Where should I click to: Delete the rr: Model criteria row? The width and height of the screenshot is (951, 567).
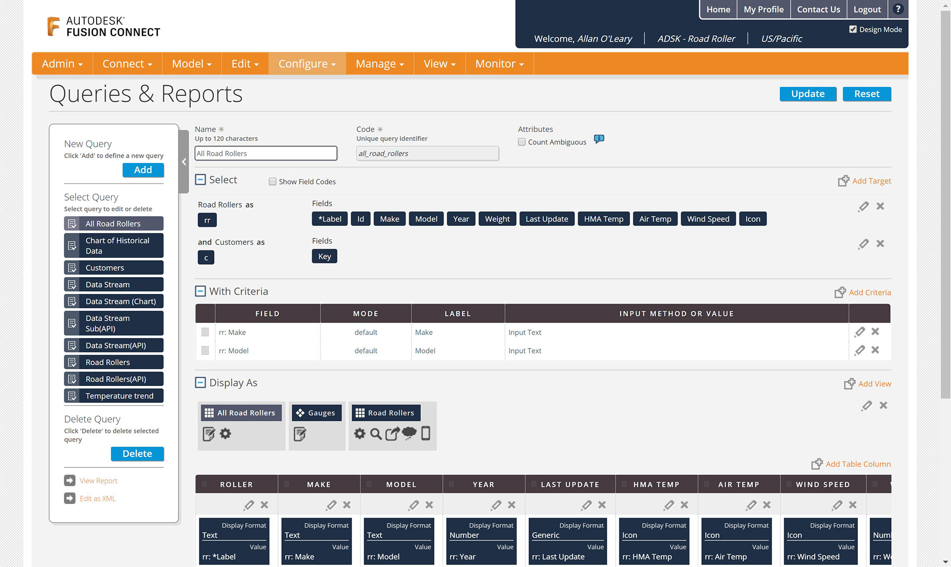(875, 350)
